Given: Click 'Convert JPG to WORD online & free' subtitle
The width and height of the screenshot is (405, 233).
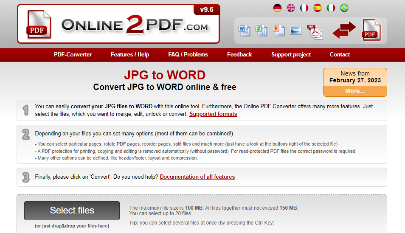Looking at the screenshot, I should pyautogui.click(x=165, y=87).
